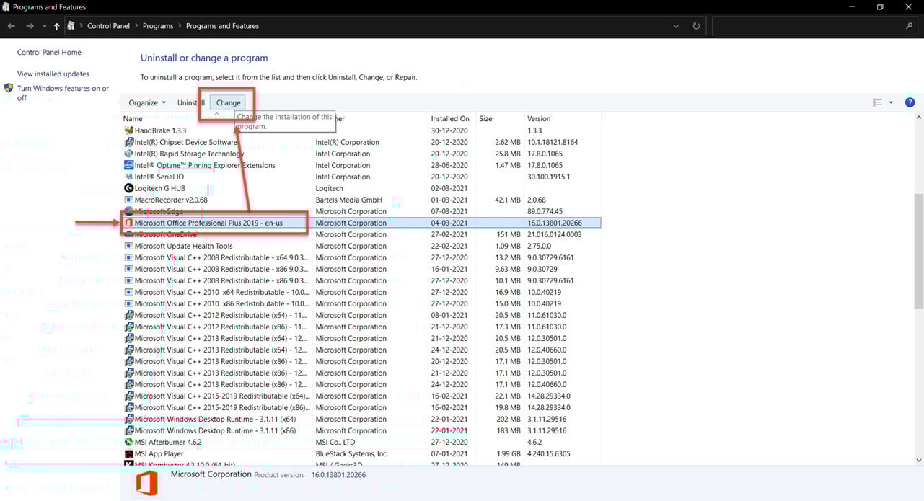The height and width of the screenshot is (501, 924).
Task: Click the Logitech G HUB icon
Action: coord(128,188)
